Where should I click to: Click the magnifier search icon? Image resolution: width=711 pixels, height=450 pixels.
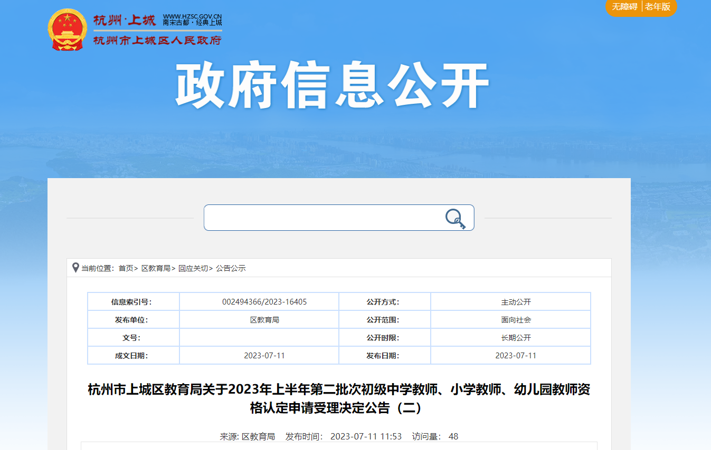coord(455,218)
